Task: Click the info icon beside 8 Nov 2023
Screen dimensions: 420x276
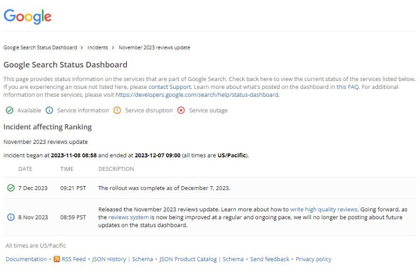Action: tap(11, 217)
